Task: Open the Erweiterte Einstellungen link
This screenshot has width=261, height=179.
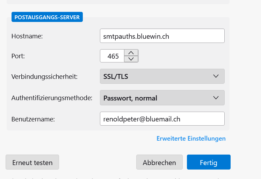Action: (x=191, y=139)
